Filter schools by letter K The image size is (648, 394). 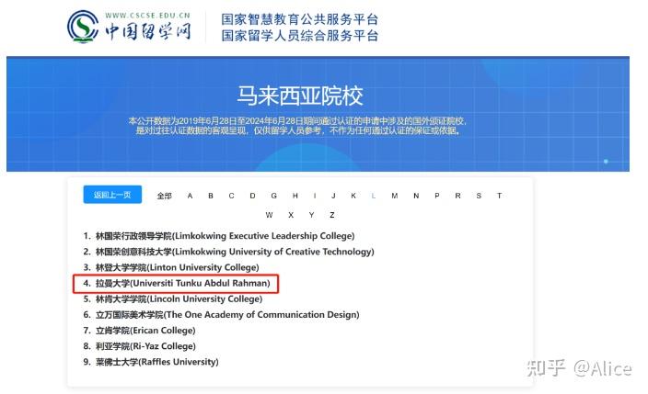point(353,196)
